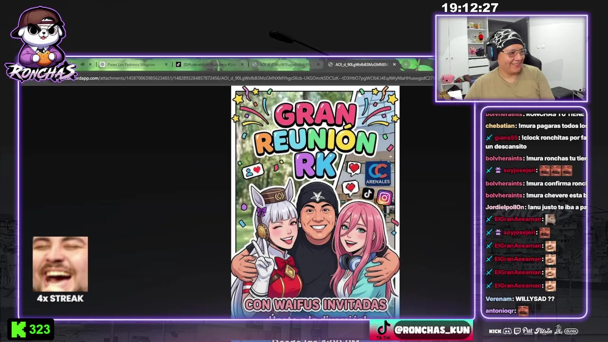
Task: Click the emote next to antonioqr
Action: point(523,311)
